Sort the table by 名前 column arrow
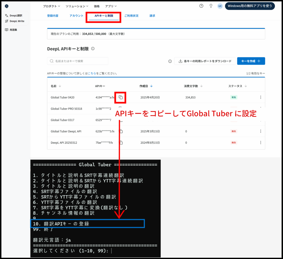The image size is (283, 259). point(60,86)
